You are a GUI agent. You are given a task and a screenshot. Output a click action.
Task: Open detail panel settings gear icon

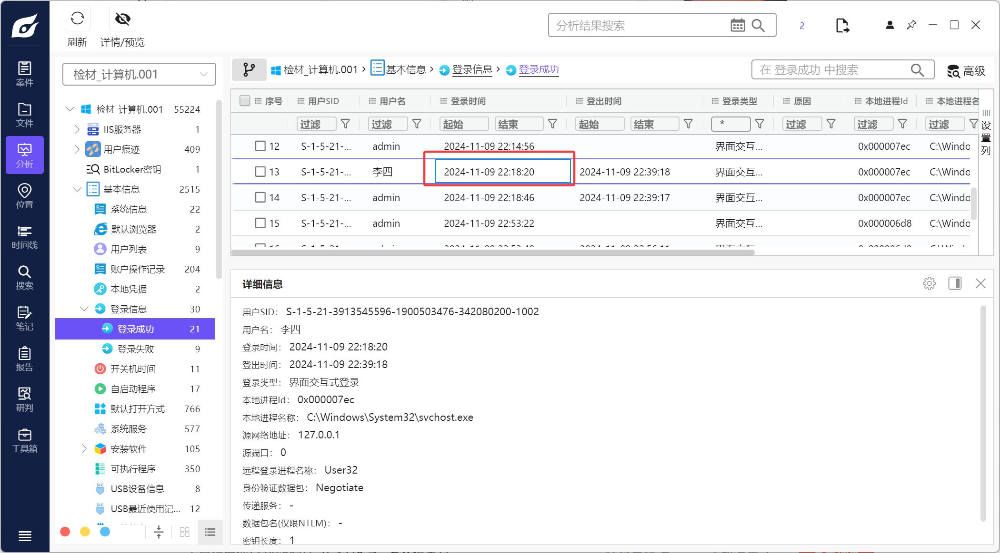point(929,283)
